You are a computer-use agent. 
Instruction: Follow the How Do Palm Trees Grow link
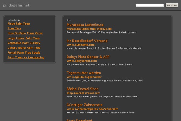25,33
